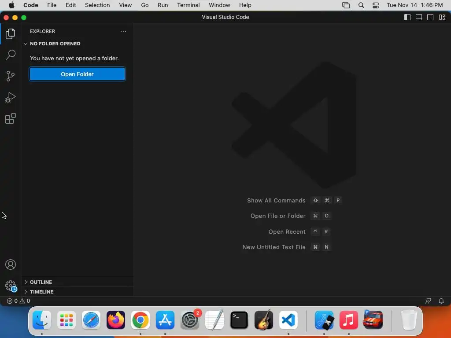The height and width of the screenshot is (338, 451).
Task: Open the Extensions view icon
Action: click(11, 118)
